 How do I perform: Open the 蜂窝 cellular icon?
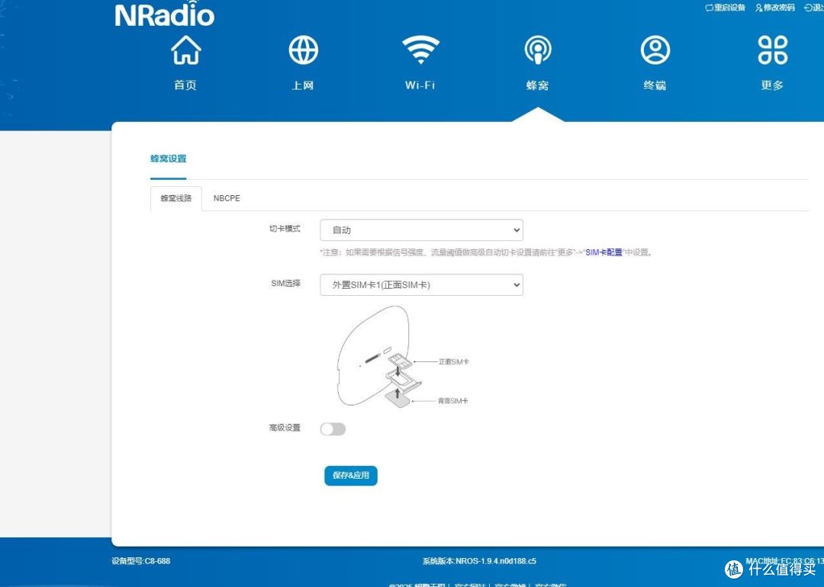[538, 50]
